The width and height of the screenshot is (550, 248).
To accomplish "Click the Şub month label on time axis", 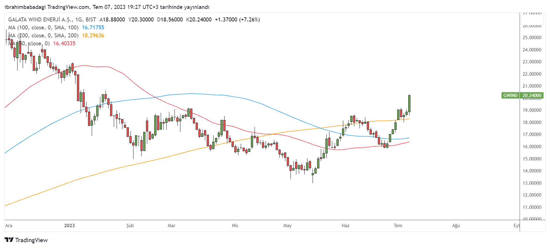I will click(130, 226).
